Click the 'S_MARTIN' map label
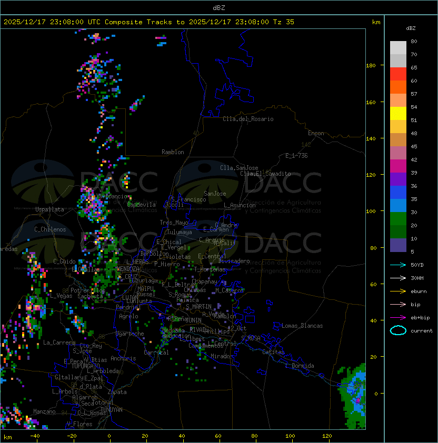Screen dimensions: 438x443 click(199, 306)
